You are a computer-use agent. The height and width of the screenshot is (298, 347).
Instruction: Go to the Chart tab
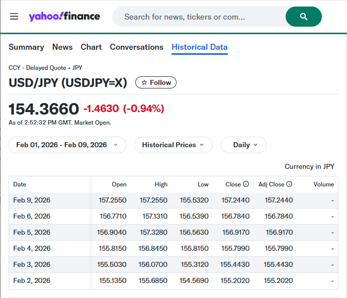click(91, 47)
